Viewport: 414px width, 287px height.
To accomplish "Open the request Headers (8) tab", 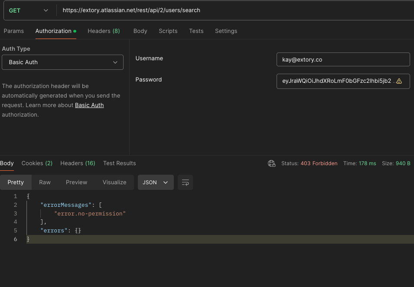I will [x=104, y=31].
